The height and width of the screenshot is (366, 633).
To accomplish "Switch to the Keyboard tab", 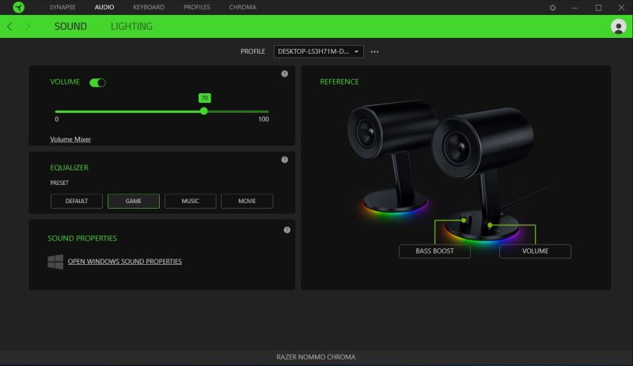I will click(x=149, y=7).
